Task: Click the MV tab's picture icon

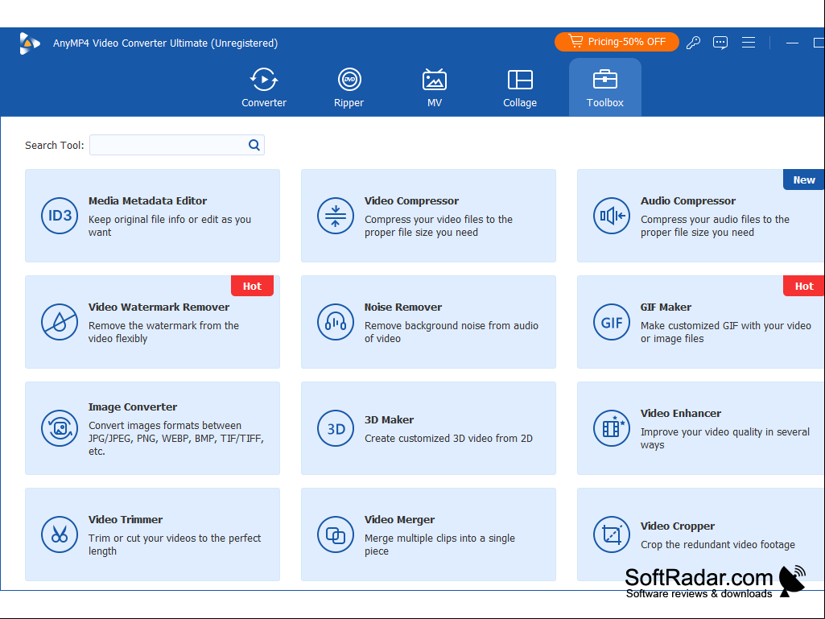Action: 435,80
